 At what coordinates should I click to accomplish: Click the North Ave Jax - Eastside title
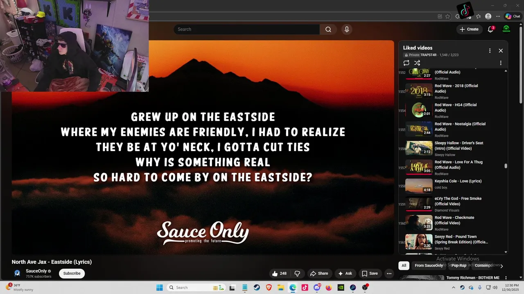click(52, 262)
